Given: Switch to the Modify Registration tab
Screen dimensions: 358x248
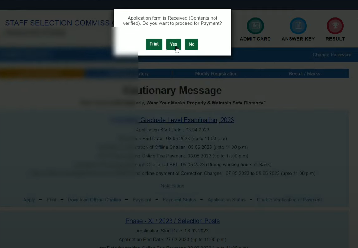Looking at the screenshot, I should pyautogui.click(x=216, y=74).
